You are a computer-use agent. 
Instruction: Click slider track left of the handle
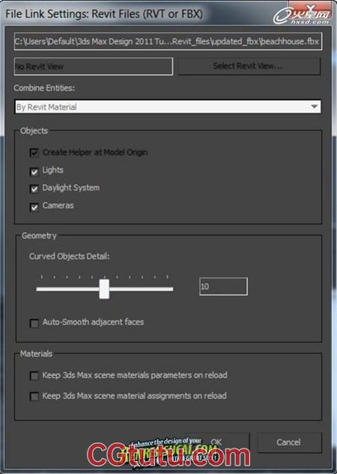(x=67, y=289)
